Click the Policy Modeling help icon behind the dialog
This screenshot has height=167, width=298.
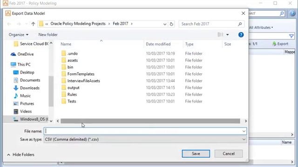pos(292,13)
